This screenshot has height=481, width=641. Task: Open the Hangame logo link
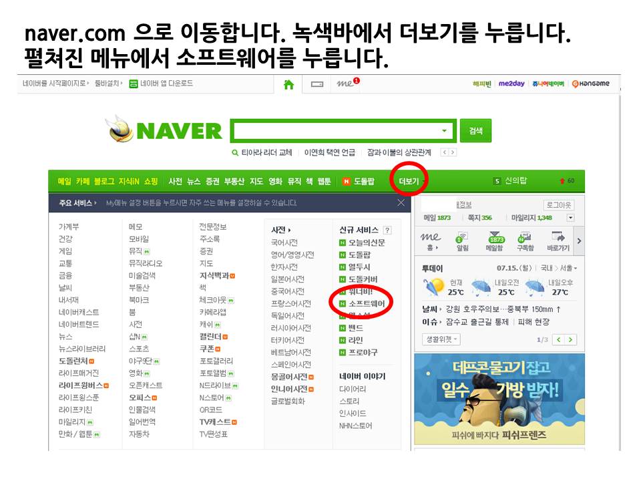(x=591, y=84)
